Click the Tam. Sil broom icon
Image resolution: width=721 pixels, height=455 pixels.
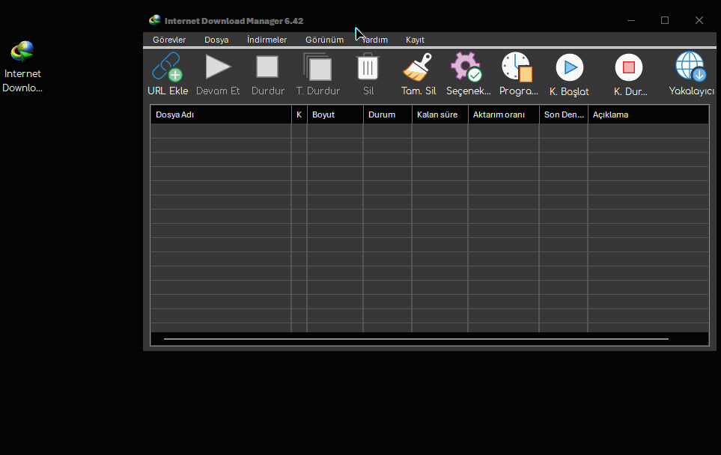click(x=418, y=67)
